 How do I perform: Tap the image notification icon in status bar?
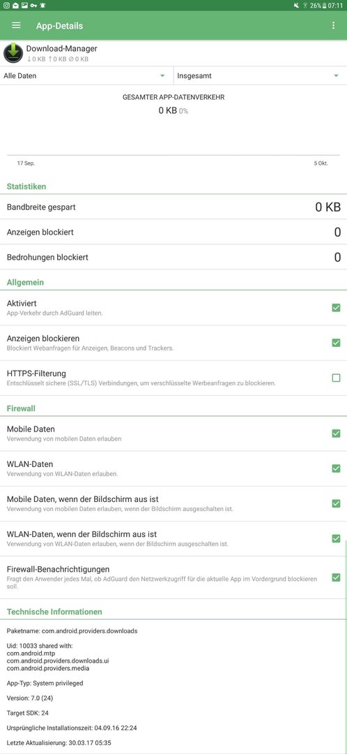click(24, 6)
